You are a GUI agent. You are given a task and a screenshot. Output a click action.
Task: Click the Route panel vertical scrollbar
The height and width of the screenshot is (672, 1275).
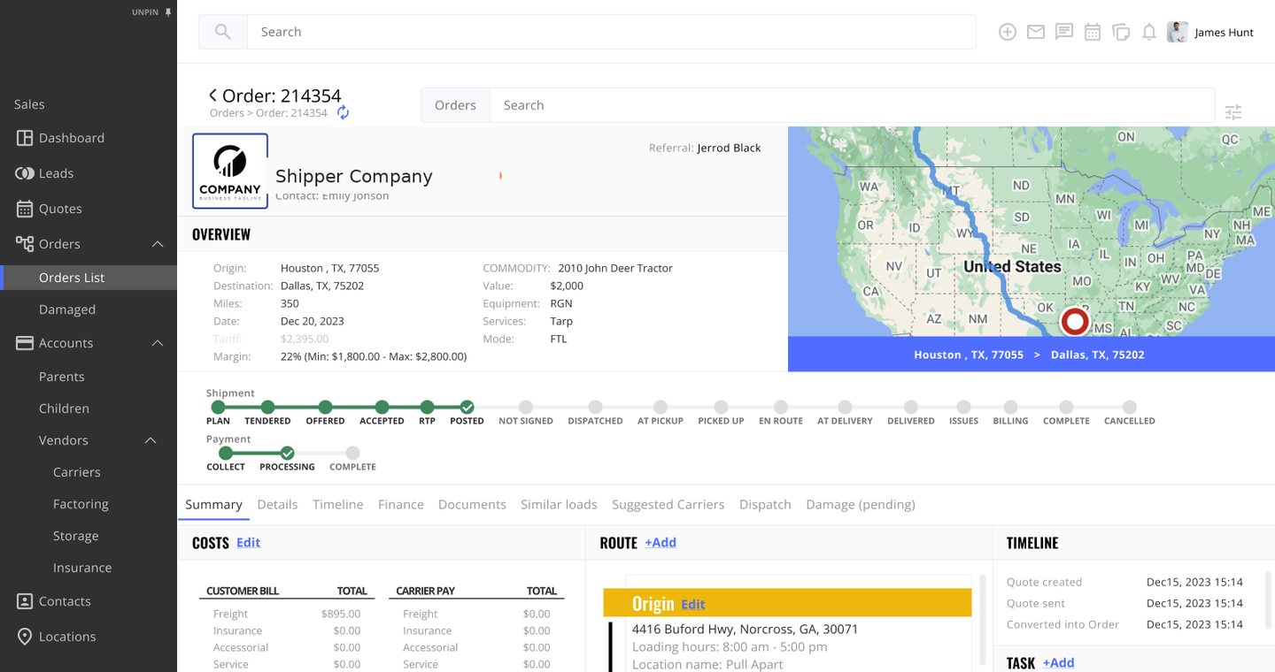tap(981, 619)
